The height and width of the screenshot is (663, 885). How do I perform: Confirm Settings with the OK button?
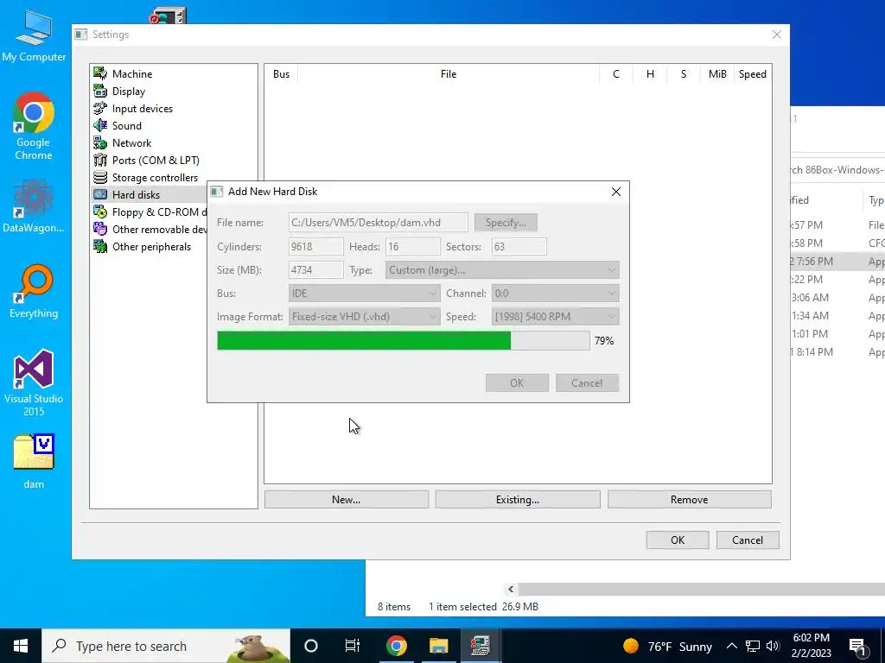tap(678, 540)
